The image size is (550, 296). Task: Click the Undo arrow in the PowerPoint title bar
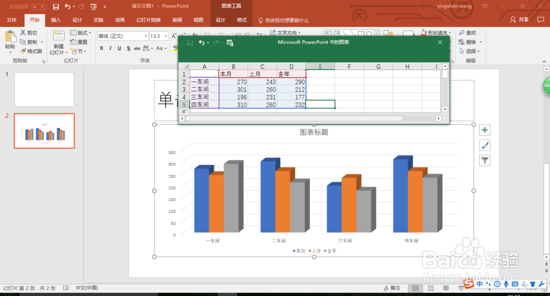[68, 6]
